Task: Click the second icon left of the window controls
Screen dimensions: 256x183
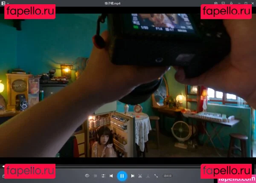Action: coord(224,3)
